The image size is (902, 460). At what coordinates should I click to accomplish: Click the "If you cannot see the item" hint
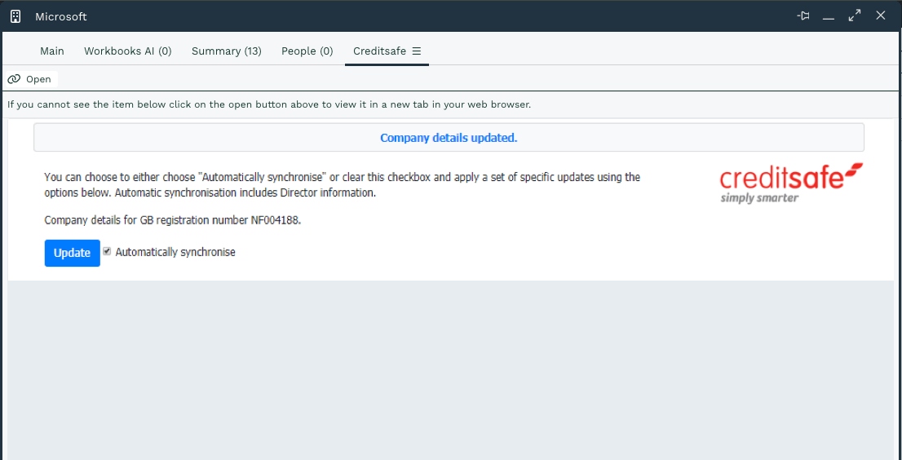click(269, 104)
